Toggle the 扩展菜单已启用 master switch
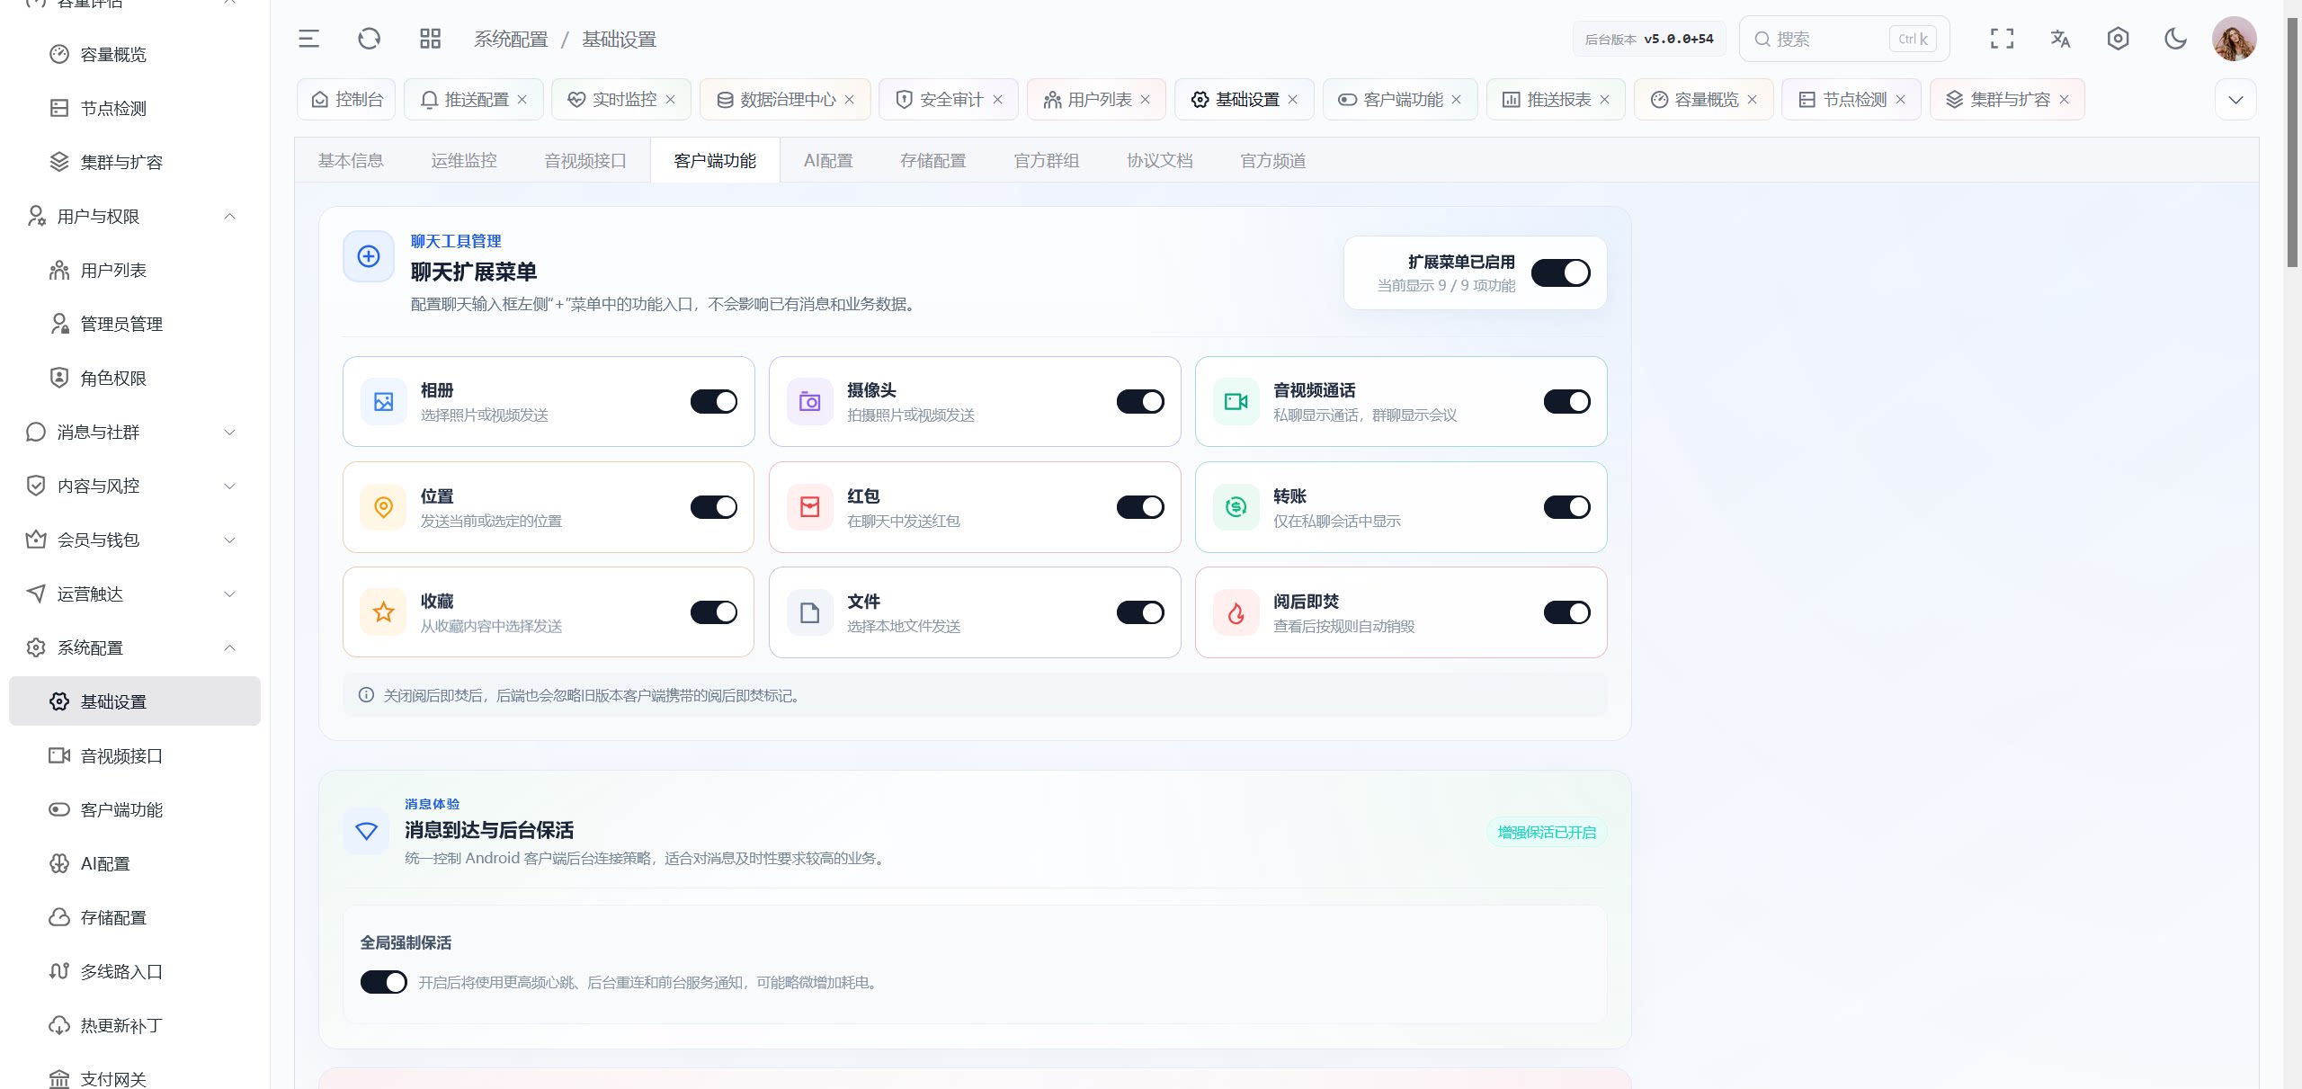The height and width of the screenshot is (1089, 2302). (x=1561, y=272)
